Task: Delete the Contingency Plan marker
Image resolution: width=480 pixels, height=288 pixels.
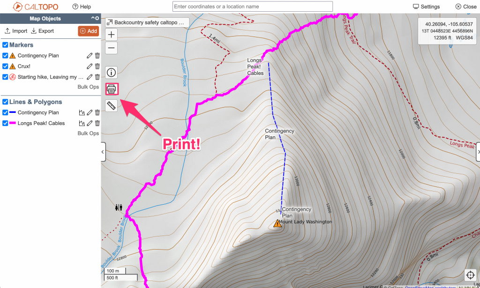Action: tap(97, 56)
